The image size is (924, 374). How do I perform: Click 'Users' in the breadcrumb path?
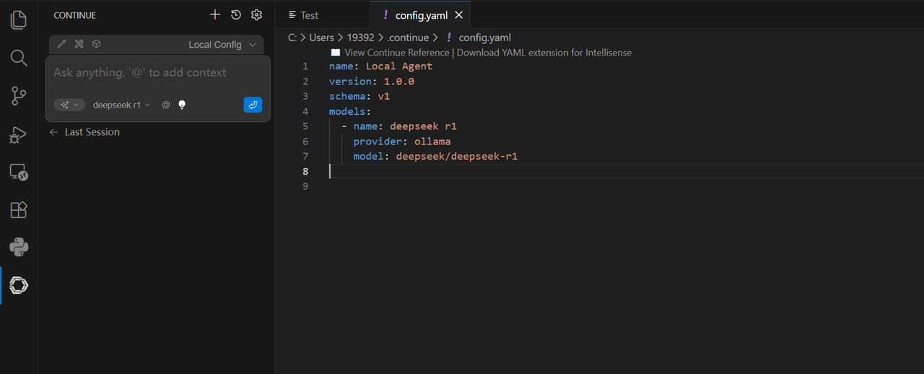point(322,38)
